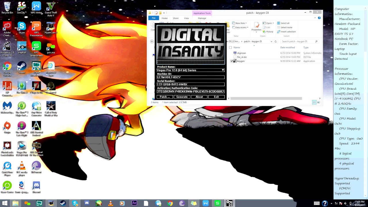Image resolution: width=368 pixels, height=207 pixels.
Task: Refresh the Explorer address bar location
Action: click(275, 41)
